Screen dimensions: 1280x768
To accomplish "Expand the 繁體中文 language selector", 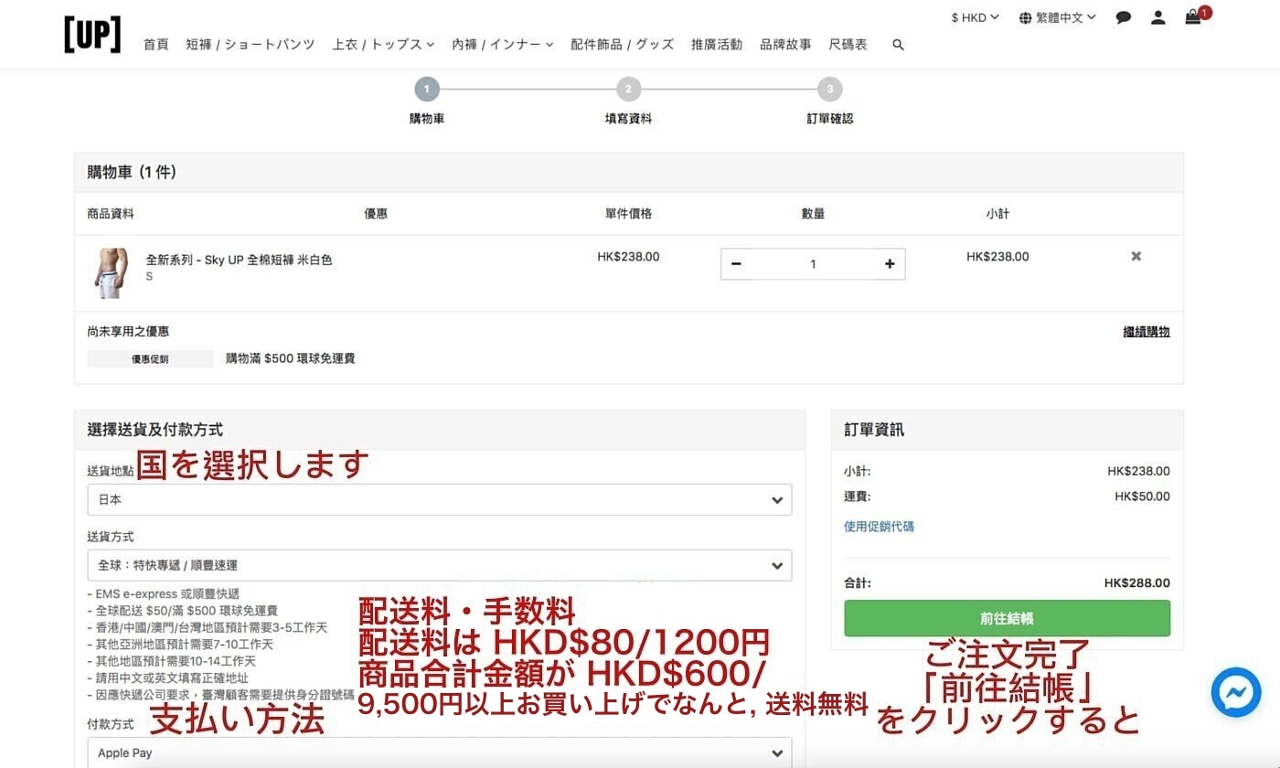I will coord(1058,17).
